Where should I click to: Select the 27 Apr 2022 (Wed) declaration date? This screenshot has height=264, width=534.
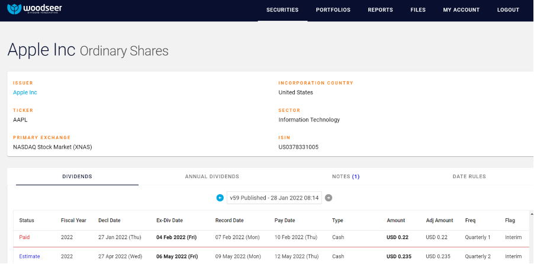click(120, 256)
